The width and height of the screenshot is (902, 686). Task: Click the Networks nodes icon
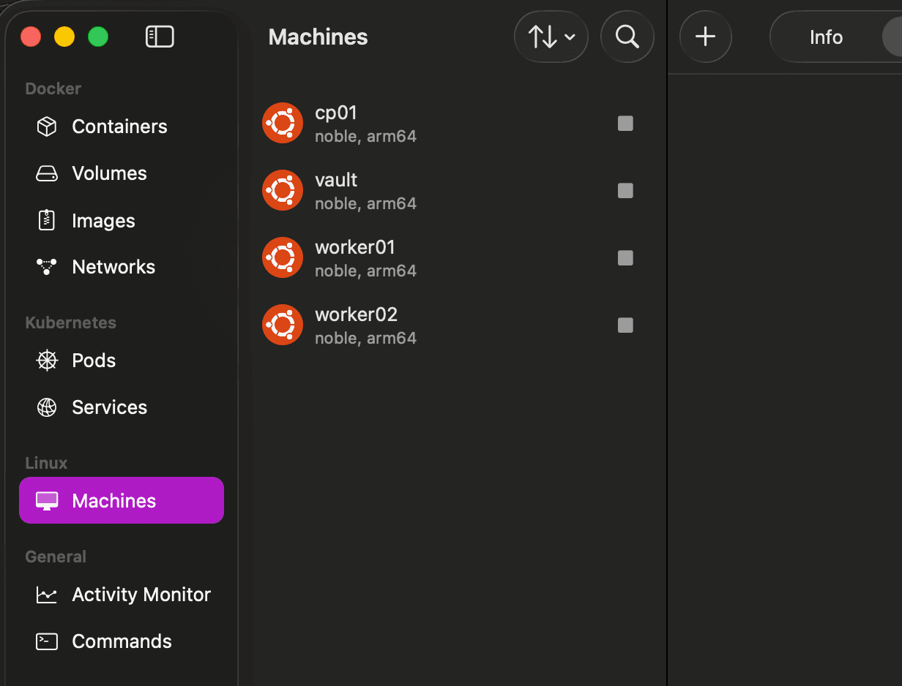click(47, 267)
